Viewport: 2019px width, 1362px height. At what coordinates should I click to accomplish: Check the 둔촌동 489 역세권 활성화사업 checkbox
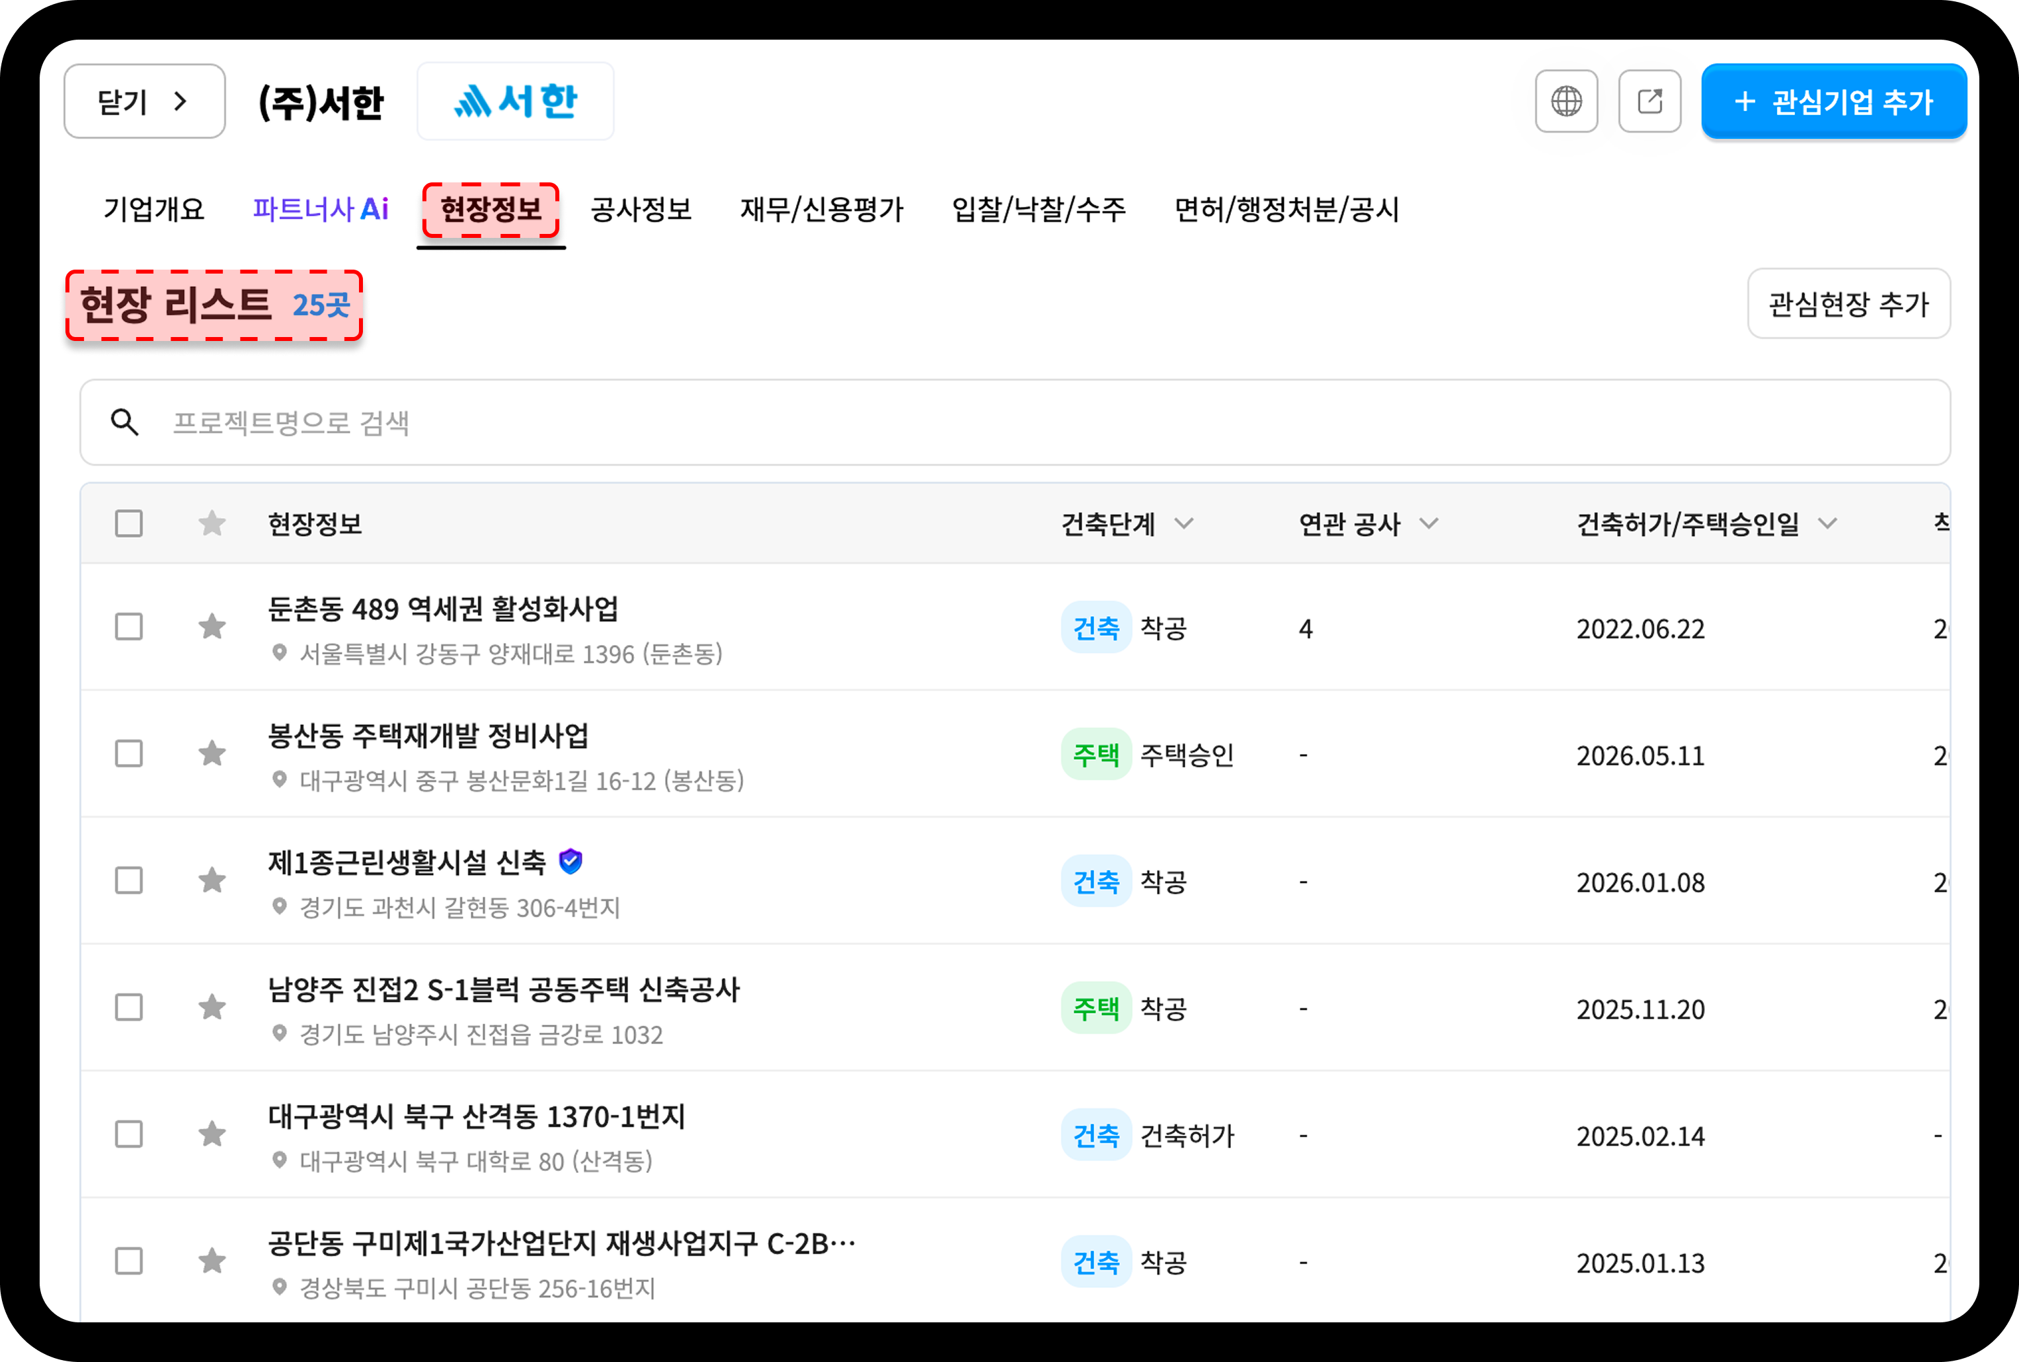[128, 626]
